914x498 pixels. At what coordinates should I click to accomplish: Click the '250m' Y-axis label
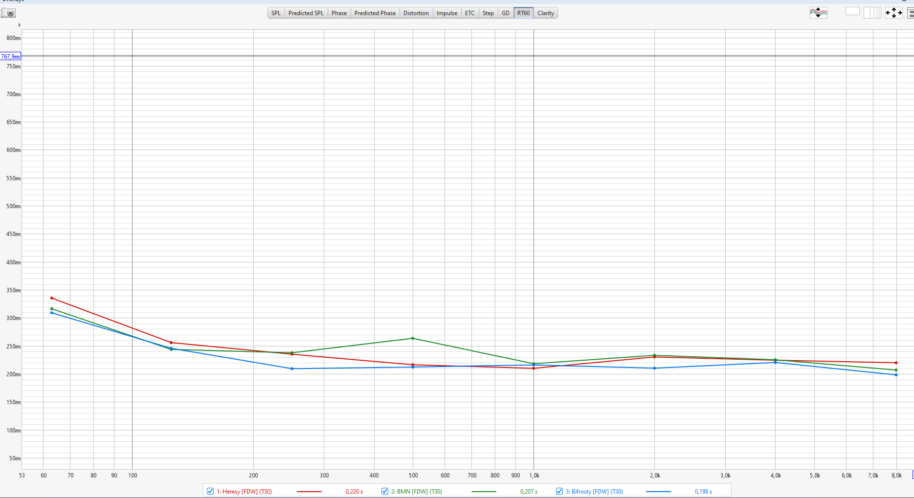click(14, 346)
